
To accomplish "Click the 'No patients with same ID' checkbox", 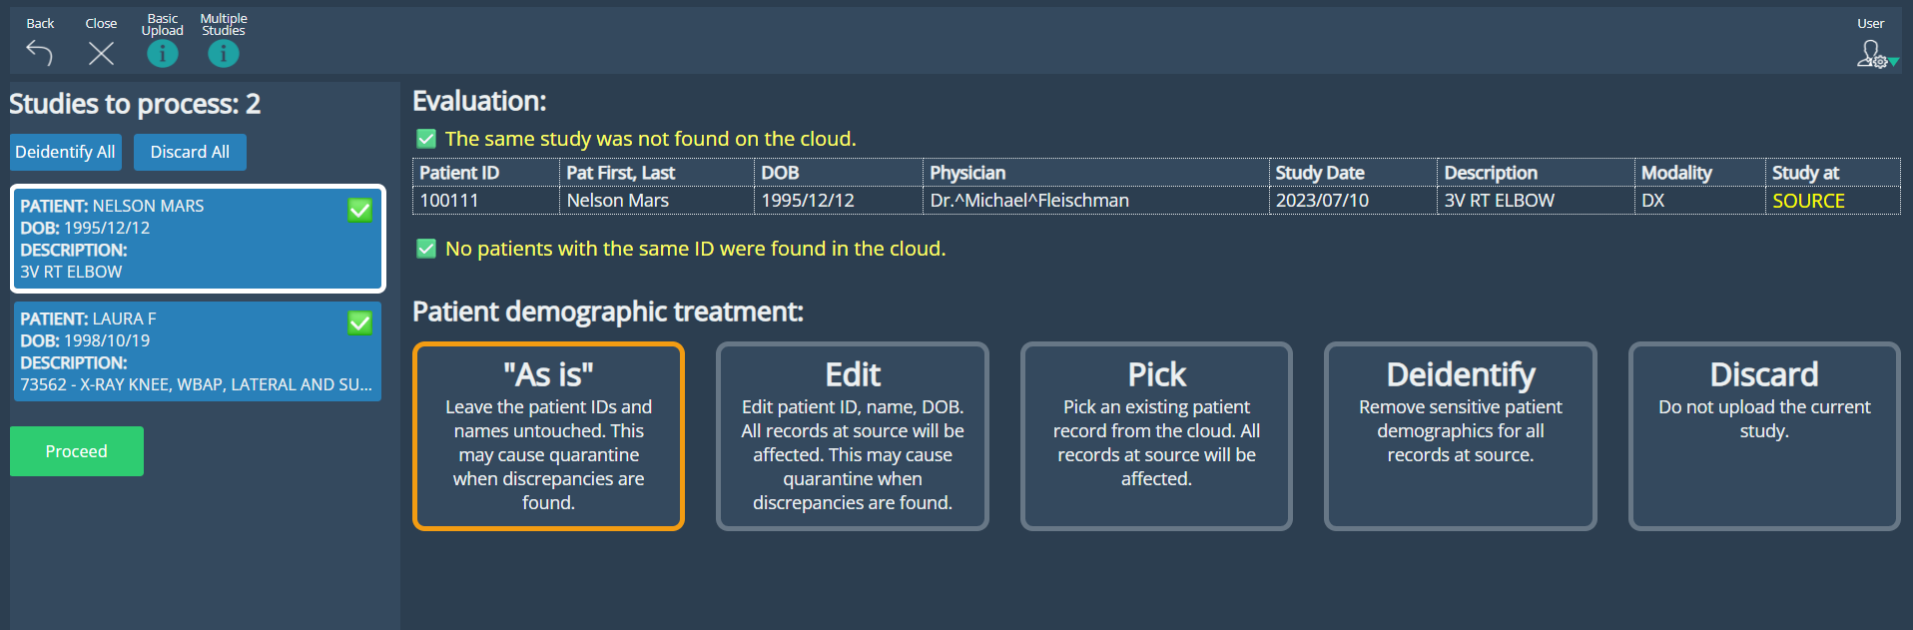I will pyautogui.click(x=426, y=249).
